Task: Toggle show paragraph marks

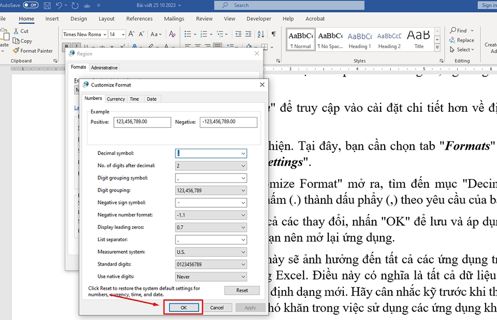Action: 273,34
